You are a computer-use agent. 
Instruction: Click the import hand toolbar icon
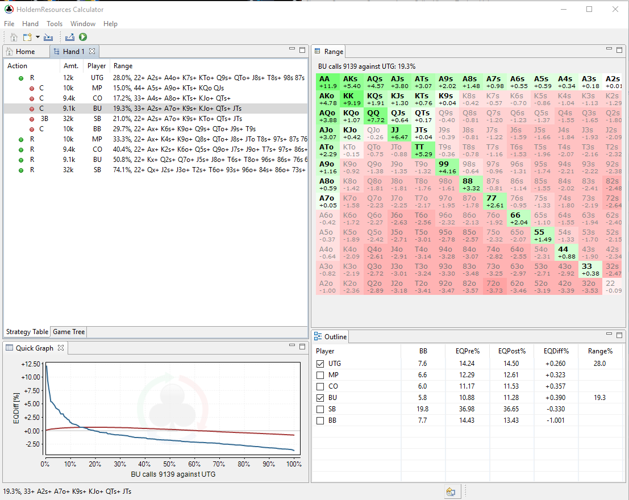(48, 37)
